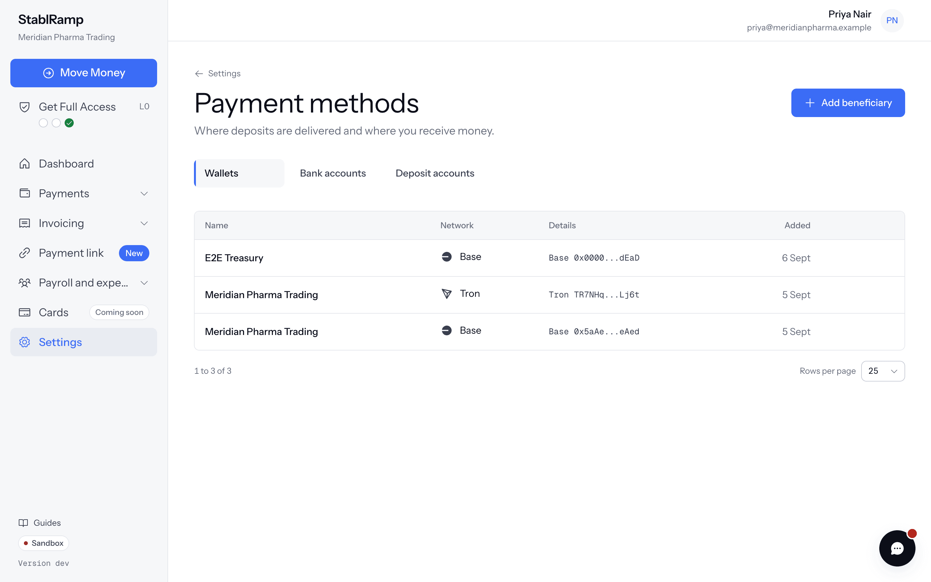Viewport: 931px width, 582px height.
Task: Click the StablRamp logo
Action: coord(51,19)
